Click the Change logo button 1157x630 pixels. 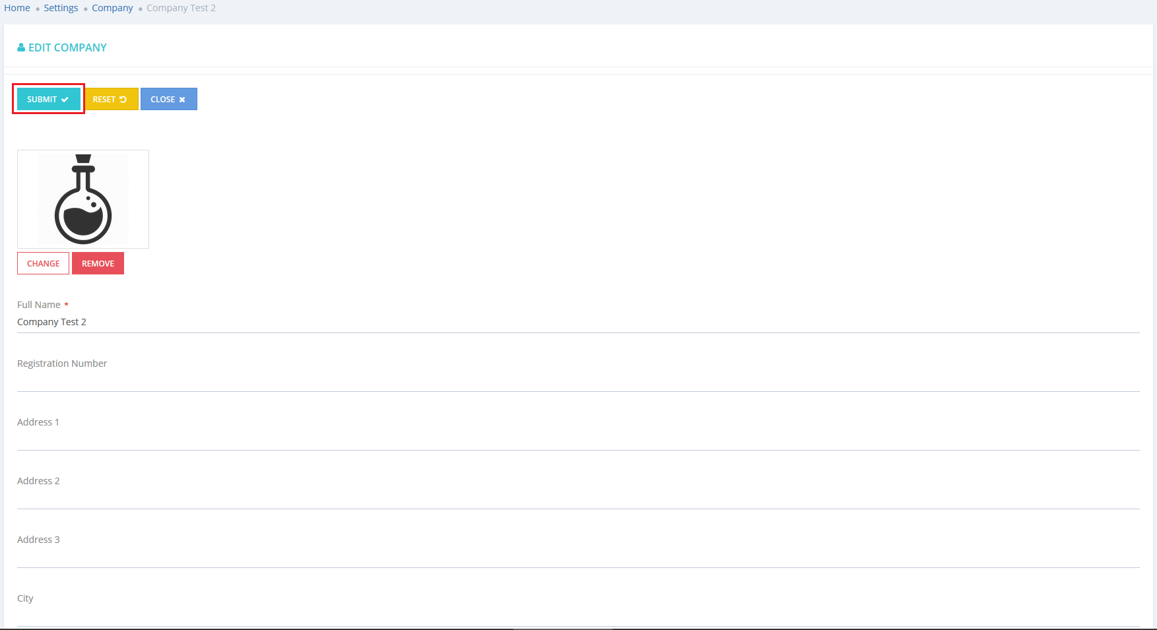point(43,263)
